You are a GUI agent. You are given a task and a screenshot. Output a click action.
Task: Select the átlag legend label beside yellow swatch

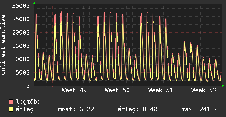point(25,110)
